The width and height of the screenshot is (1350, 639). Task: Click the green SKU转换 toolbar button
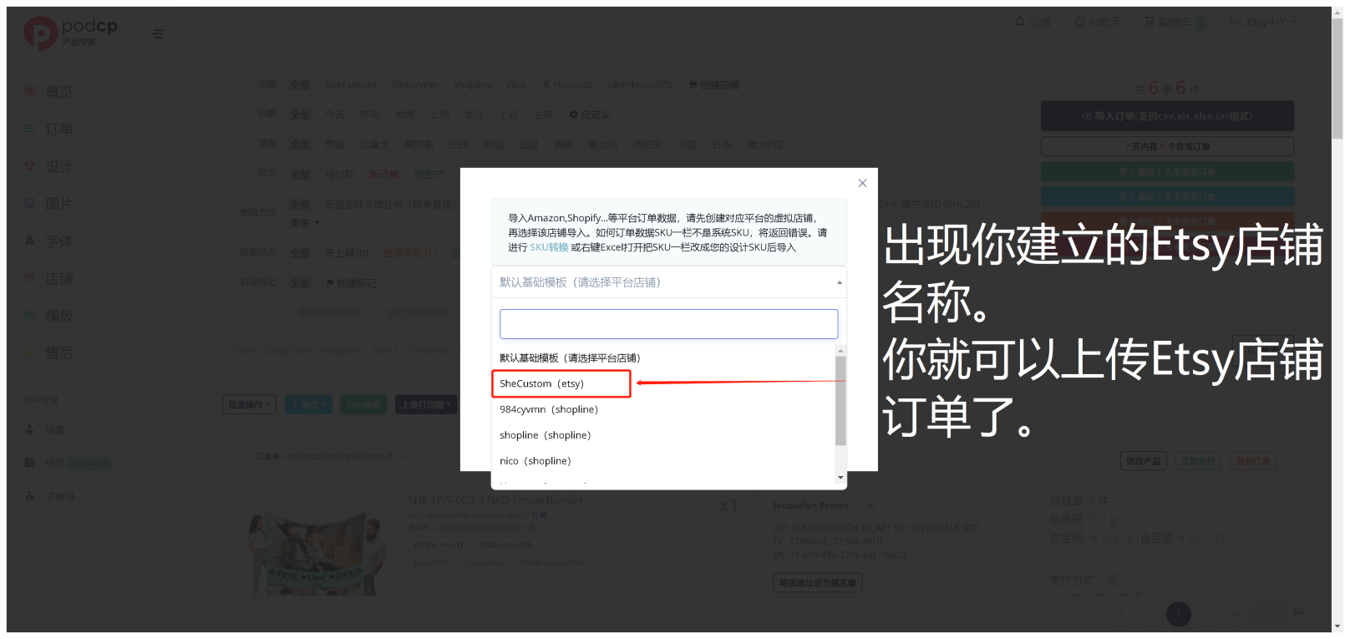tap(363, 404)
